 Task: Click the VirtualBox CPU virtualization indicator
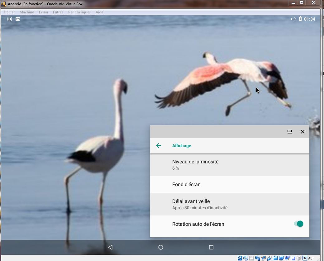pos(293,258)
